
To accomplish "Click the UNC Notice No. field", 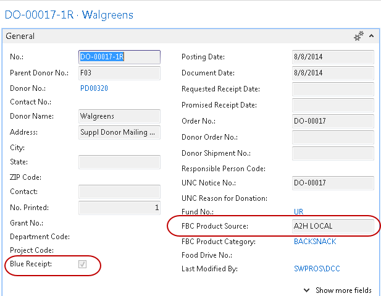I will pos(333,183).
